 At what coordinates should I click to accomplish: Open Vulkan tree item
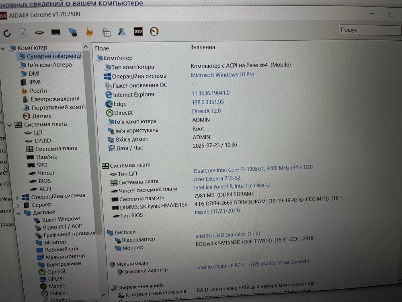coord(53,293)
